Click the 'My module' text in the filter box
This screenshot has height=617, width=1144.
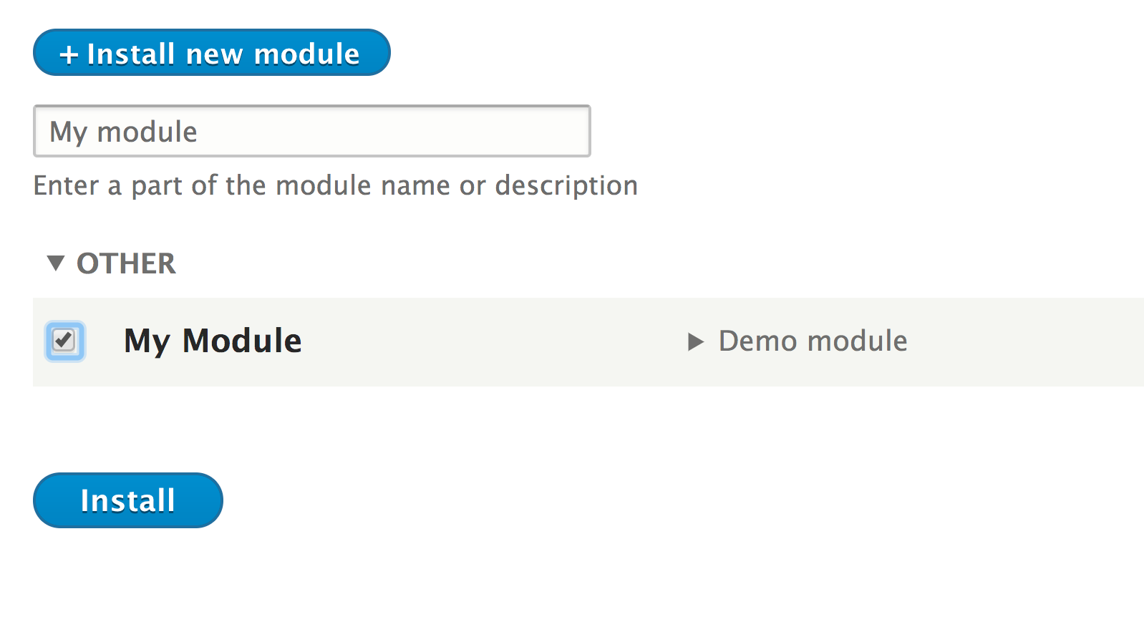(123, 132)
